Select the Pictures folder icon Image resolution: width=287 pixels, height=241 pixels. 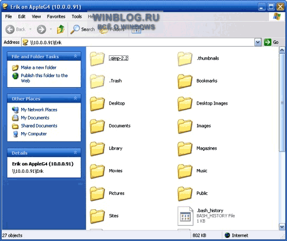pyautogui.click(x=97, y=193)
